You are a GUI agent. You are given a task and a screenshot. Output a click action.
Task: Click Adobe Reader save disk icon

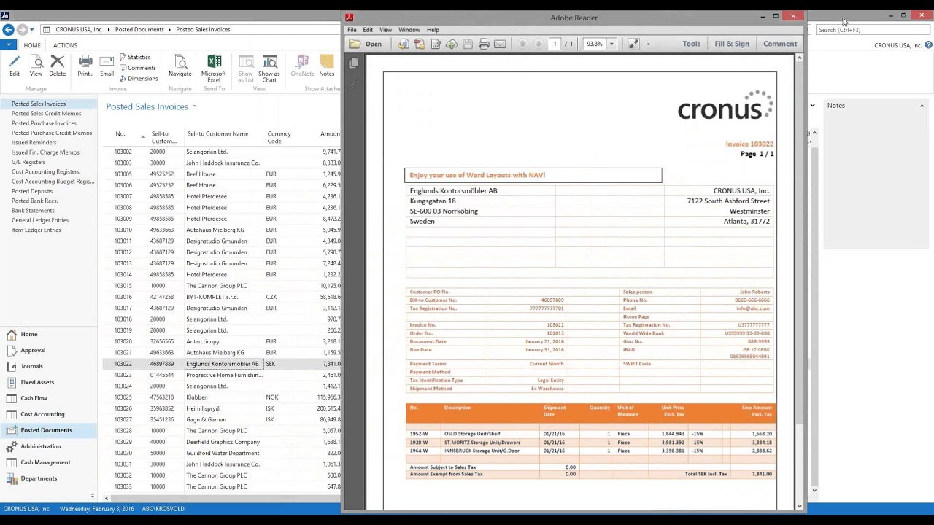pos(468,44)
